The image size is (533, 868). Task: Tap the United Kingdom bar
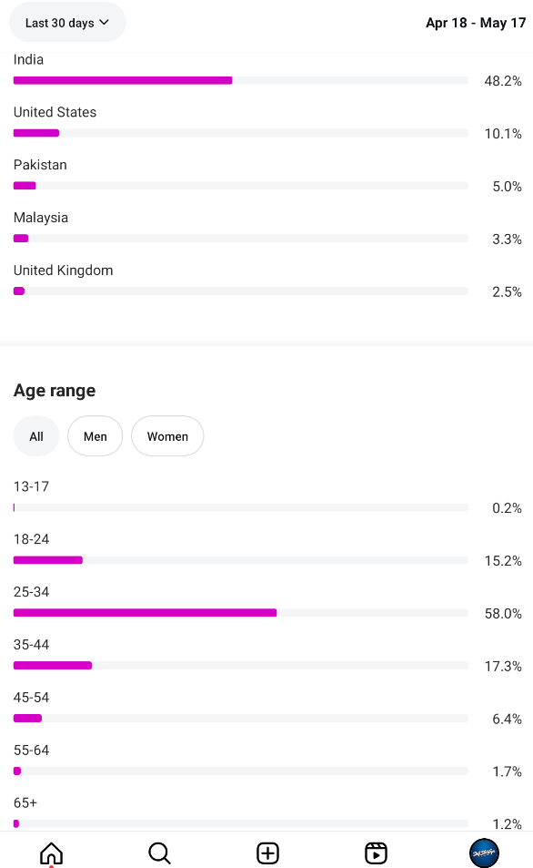240,291
